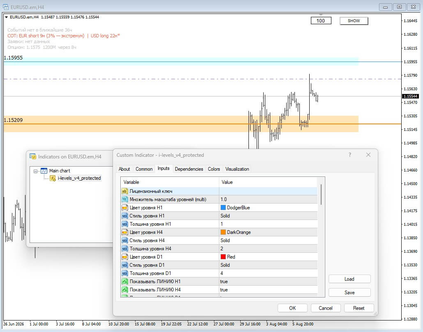
Task: Click the integer icon beside Толщина уровня H4
Action: (x=124, y=249)
